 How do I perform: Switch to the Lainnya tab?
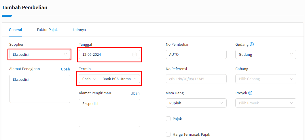79,30
